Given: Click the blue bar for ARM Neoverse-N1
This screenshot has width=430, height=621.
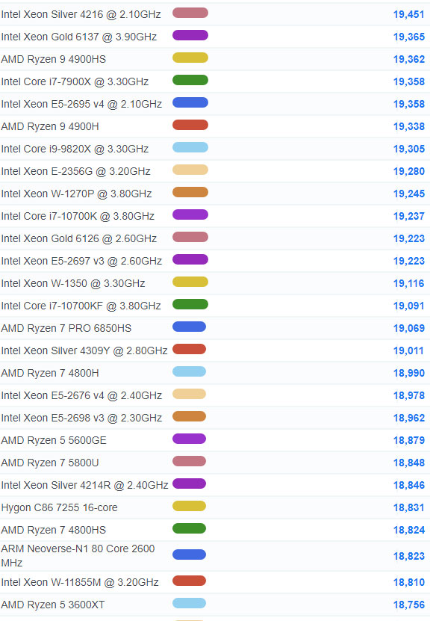Looking at the screenshot, I should click(x=189, y=554).
